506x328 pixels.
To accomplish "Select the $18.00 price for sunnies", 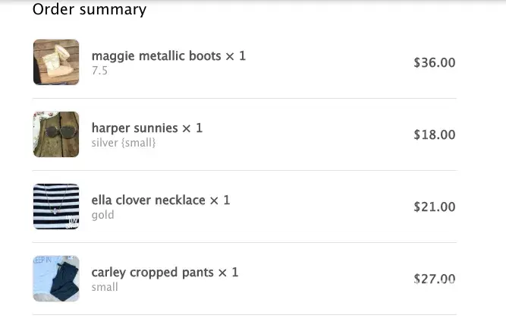I will point(434,135).
